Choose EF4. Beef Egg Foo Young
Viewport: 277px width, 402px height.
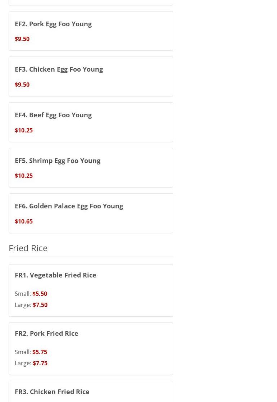click(53, 115)
